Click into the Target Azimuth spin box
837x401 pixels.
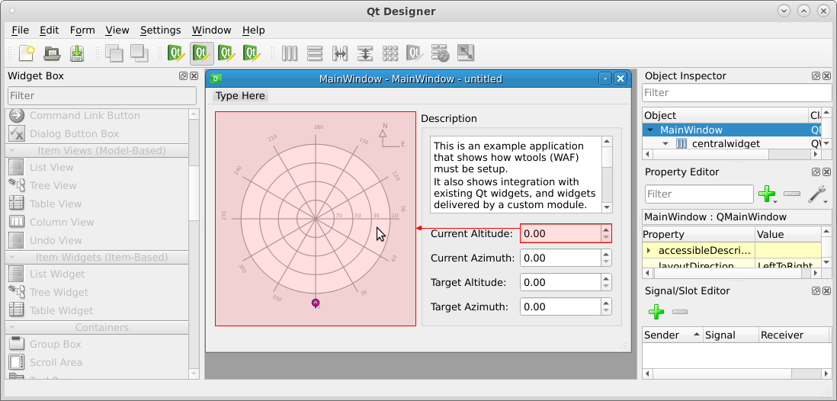[560, 306]
